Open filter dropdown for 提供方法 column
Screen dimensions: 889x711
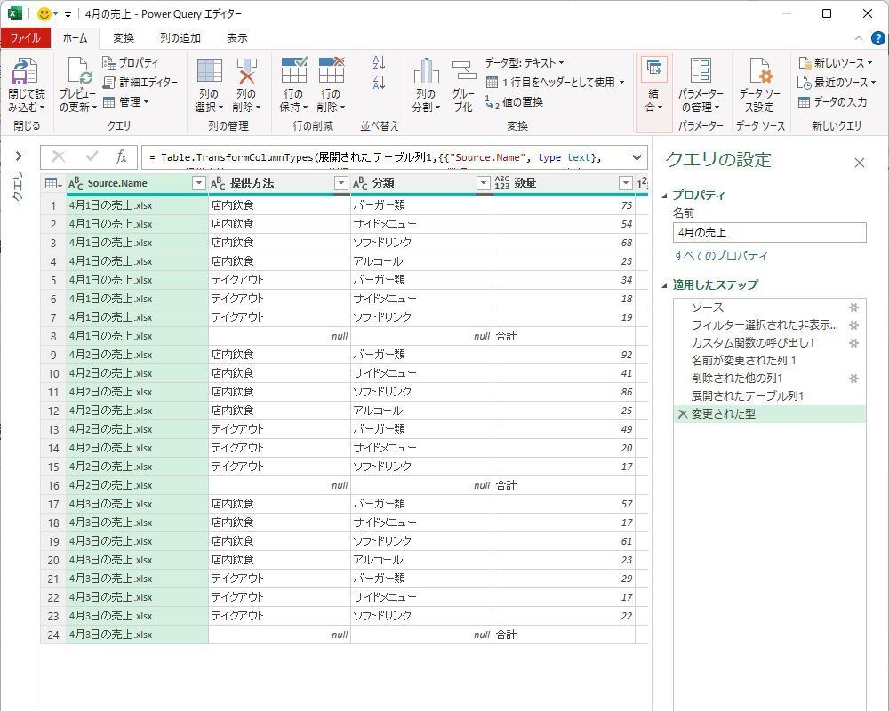coord(340,183)
